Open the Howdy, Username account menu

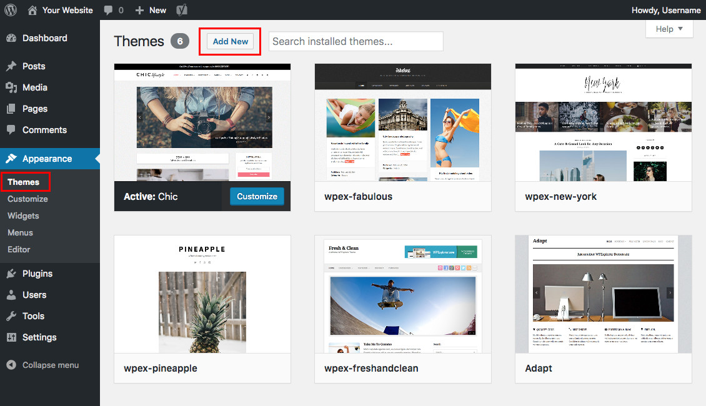pos(666,10)
